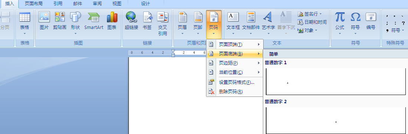This screenshot has height=134, width=408.
Task: Expand the dropdown arrow under 页眉
Action: [x=182, y=33]
